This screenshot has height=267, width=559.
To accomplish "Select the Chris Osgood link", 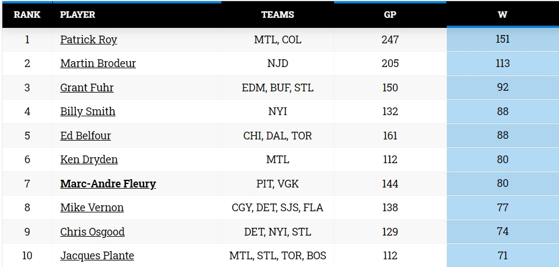I will click(93, 232).
